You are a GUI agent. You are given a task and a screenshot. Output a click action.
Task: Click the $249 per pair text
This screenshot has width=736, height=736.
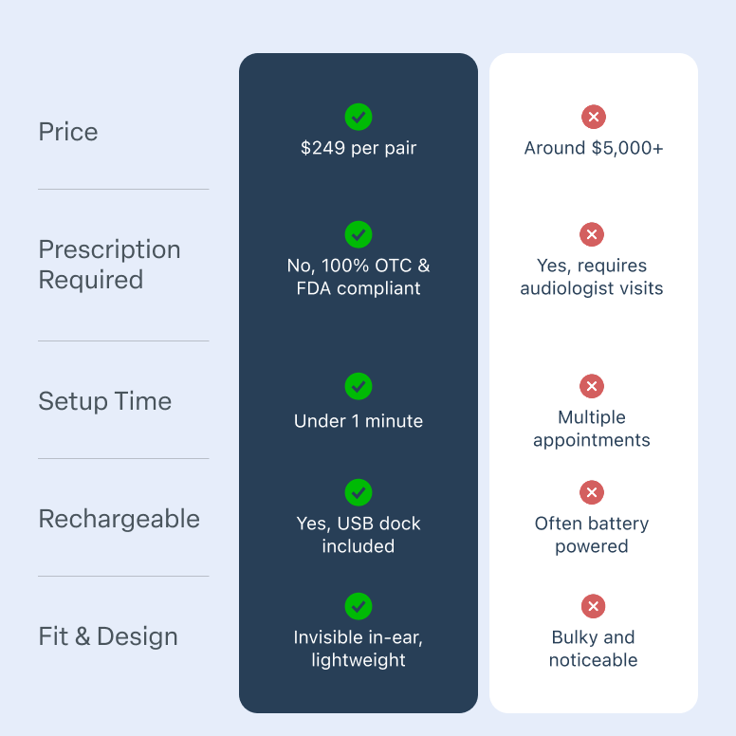[x=359, y=148]
